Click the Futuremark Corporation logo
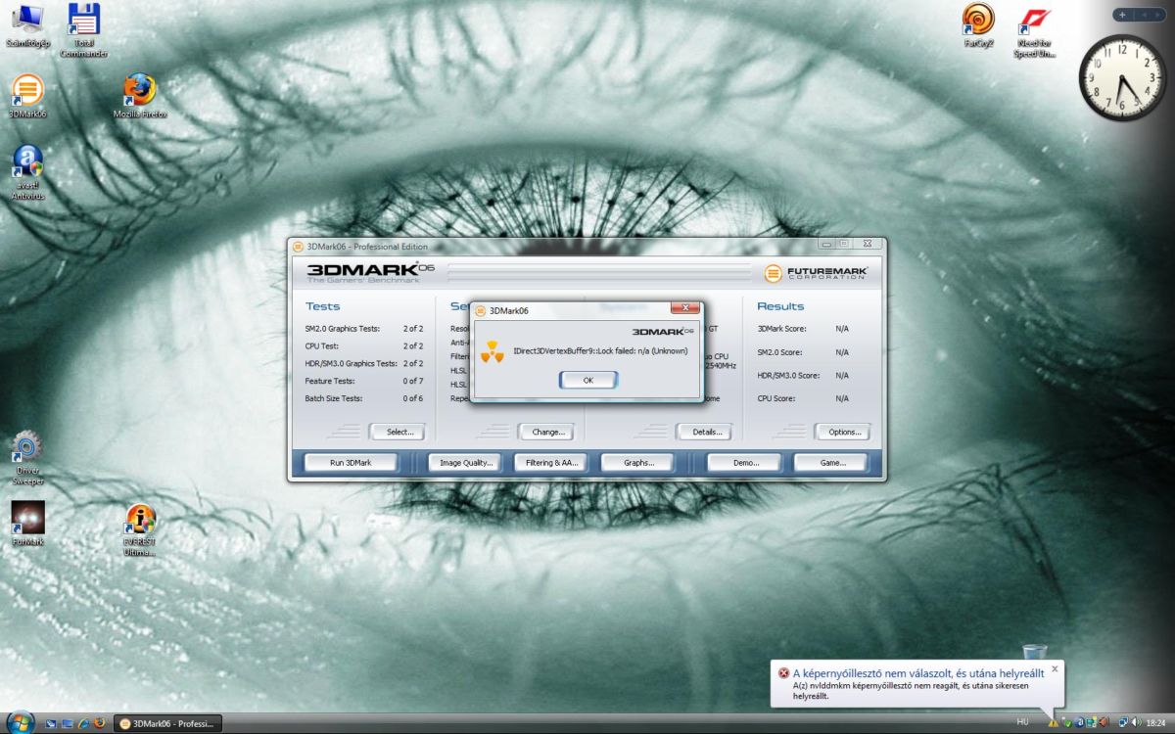 [x=816, y=273]
